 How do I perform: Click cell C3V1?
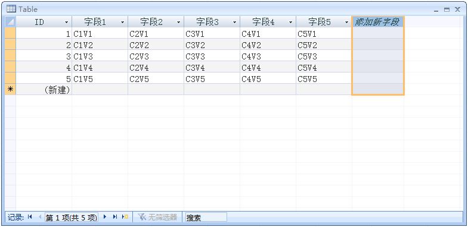(x=212, y=33)
